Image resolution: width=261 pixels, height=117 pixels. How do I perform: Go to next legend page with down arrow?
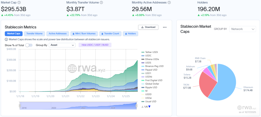tap(149, 107)
